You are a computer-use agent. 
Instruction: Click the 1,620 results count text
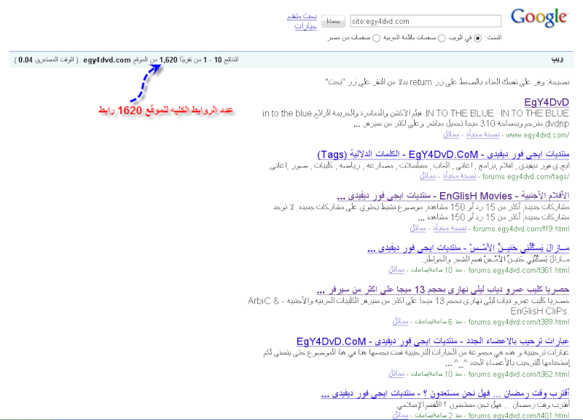click(168, 60)
